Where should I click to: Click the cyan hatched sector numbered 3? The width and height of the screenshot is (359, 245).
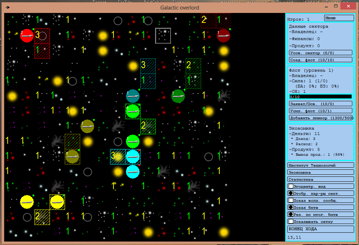click(118, 157)
